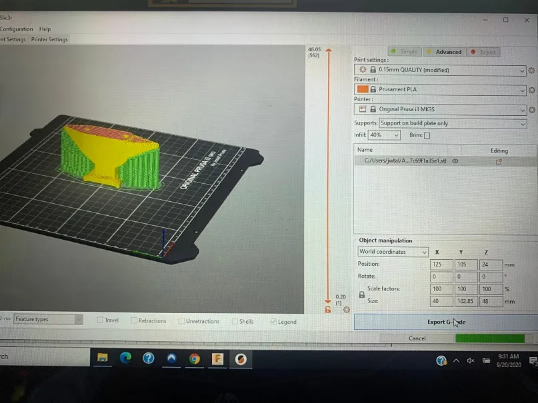
Task: Open File Explorer from the taskbar
Action: pyautogui.click(x=103, y=358)
